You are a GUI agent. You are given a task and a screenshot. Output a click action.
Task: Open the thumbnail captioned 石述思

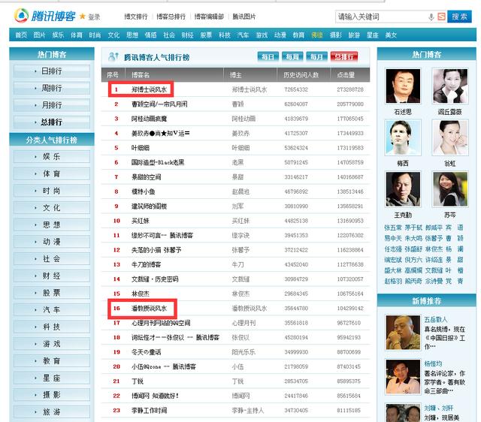(x=403, y=86)
